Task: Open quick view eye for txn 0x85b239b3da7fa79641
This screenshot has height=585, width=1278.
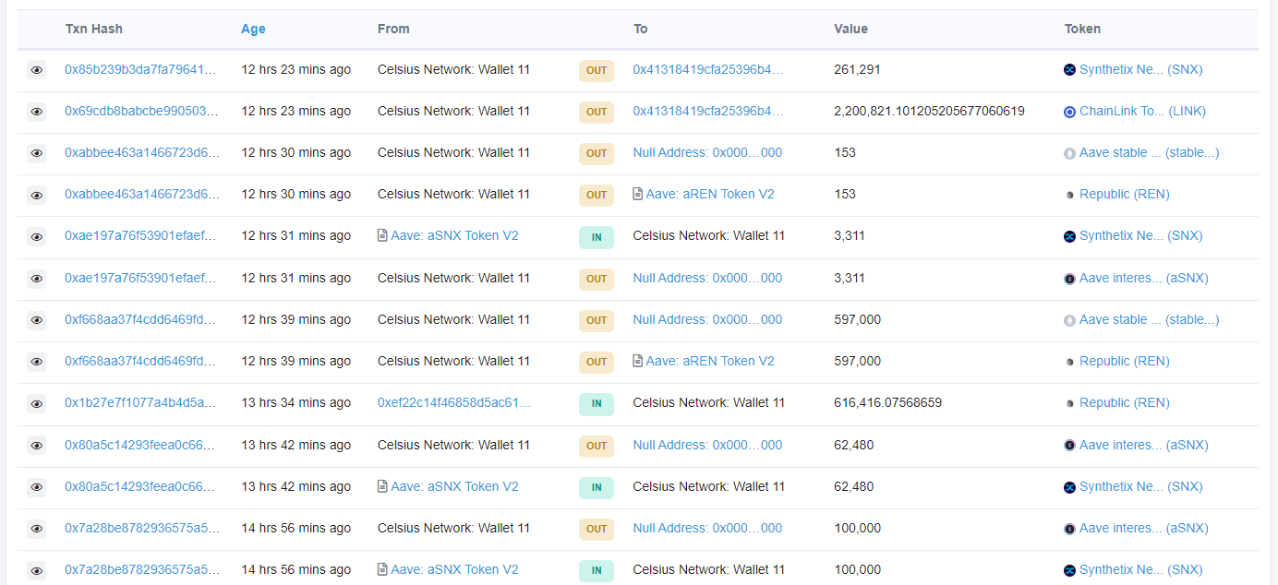Action: coord(36,70)
